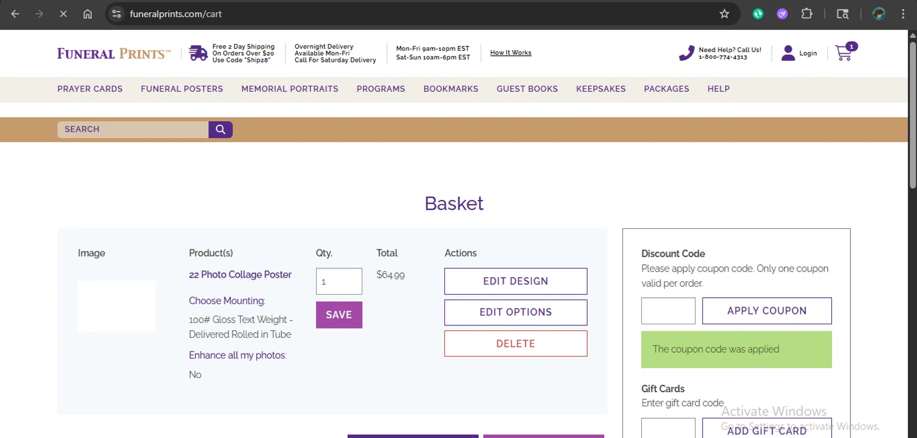The width and height of the screenshot is (917, 438).
Task: Click the search magnifier button
Action: point(221,129)
